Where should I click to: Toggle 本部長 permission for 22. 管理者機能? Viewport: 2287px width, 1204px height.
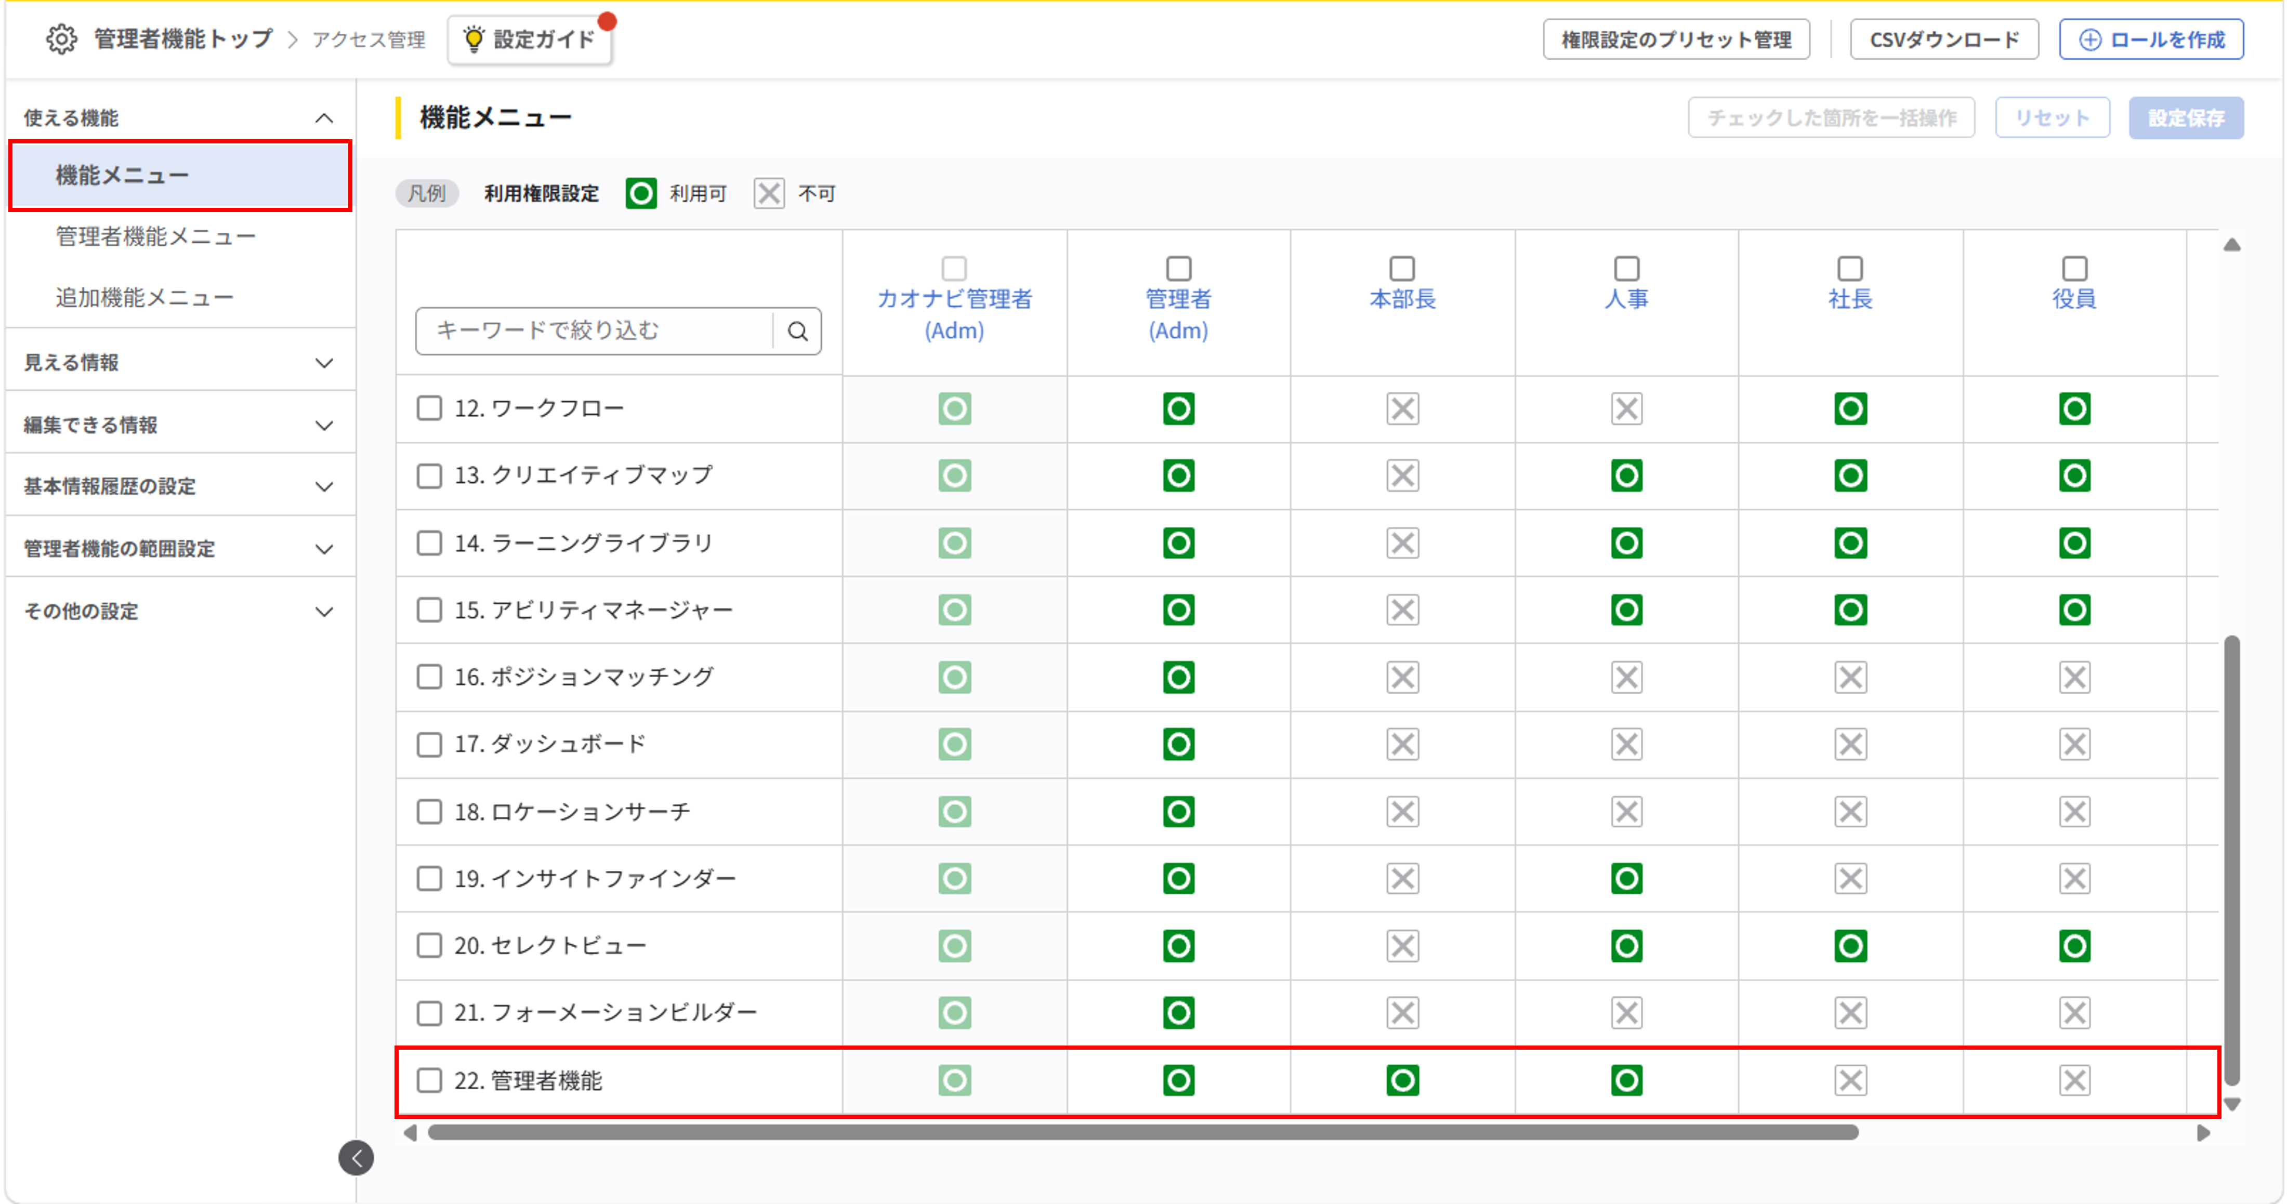point(1402,1080)
